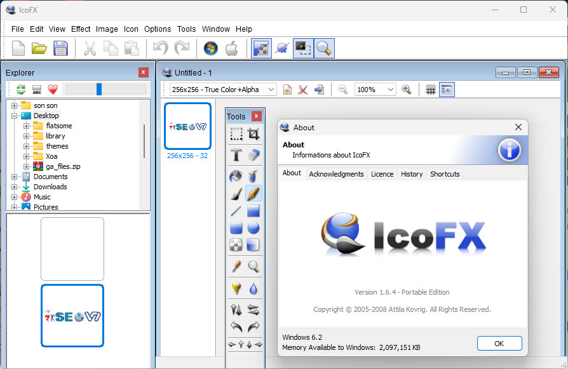
Task: Select the Text tool
Action: tap(236, 155)
